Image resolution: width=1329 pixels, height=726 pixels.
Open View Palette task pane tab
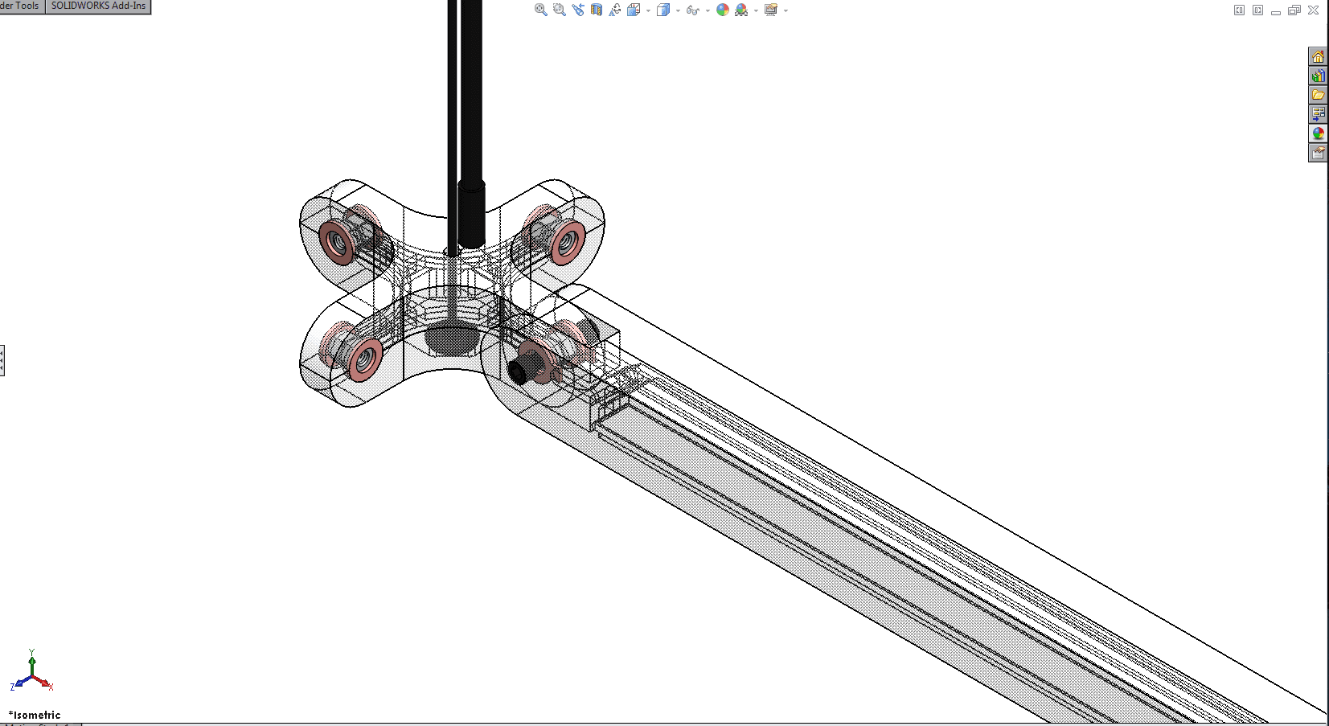(x=1318, y=114)
